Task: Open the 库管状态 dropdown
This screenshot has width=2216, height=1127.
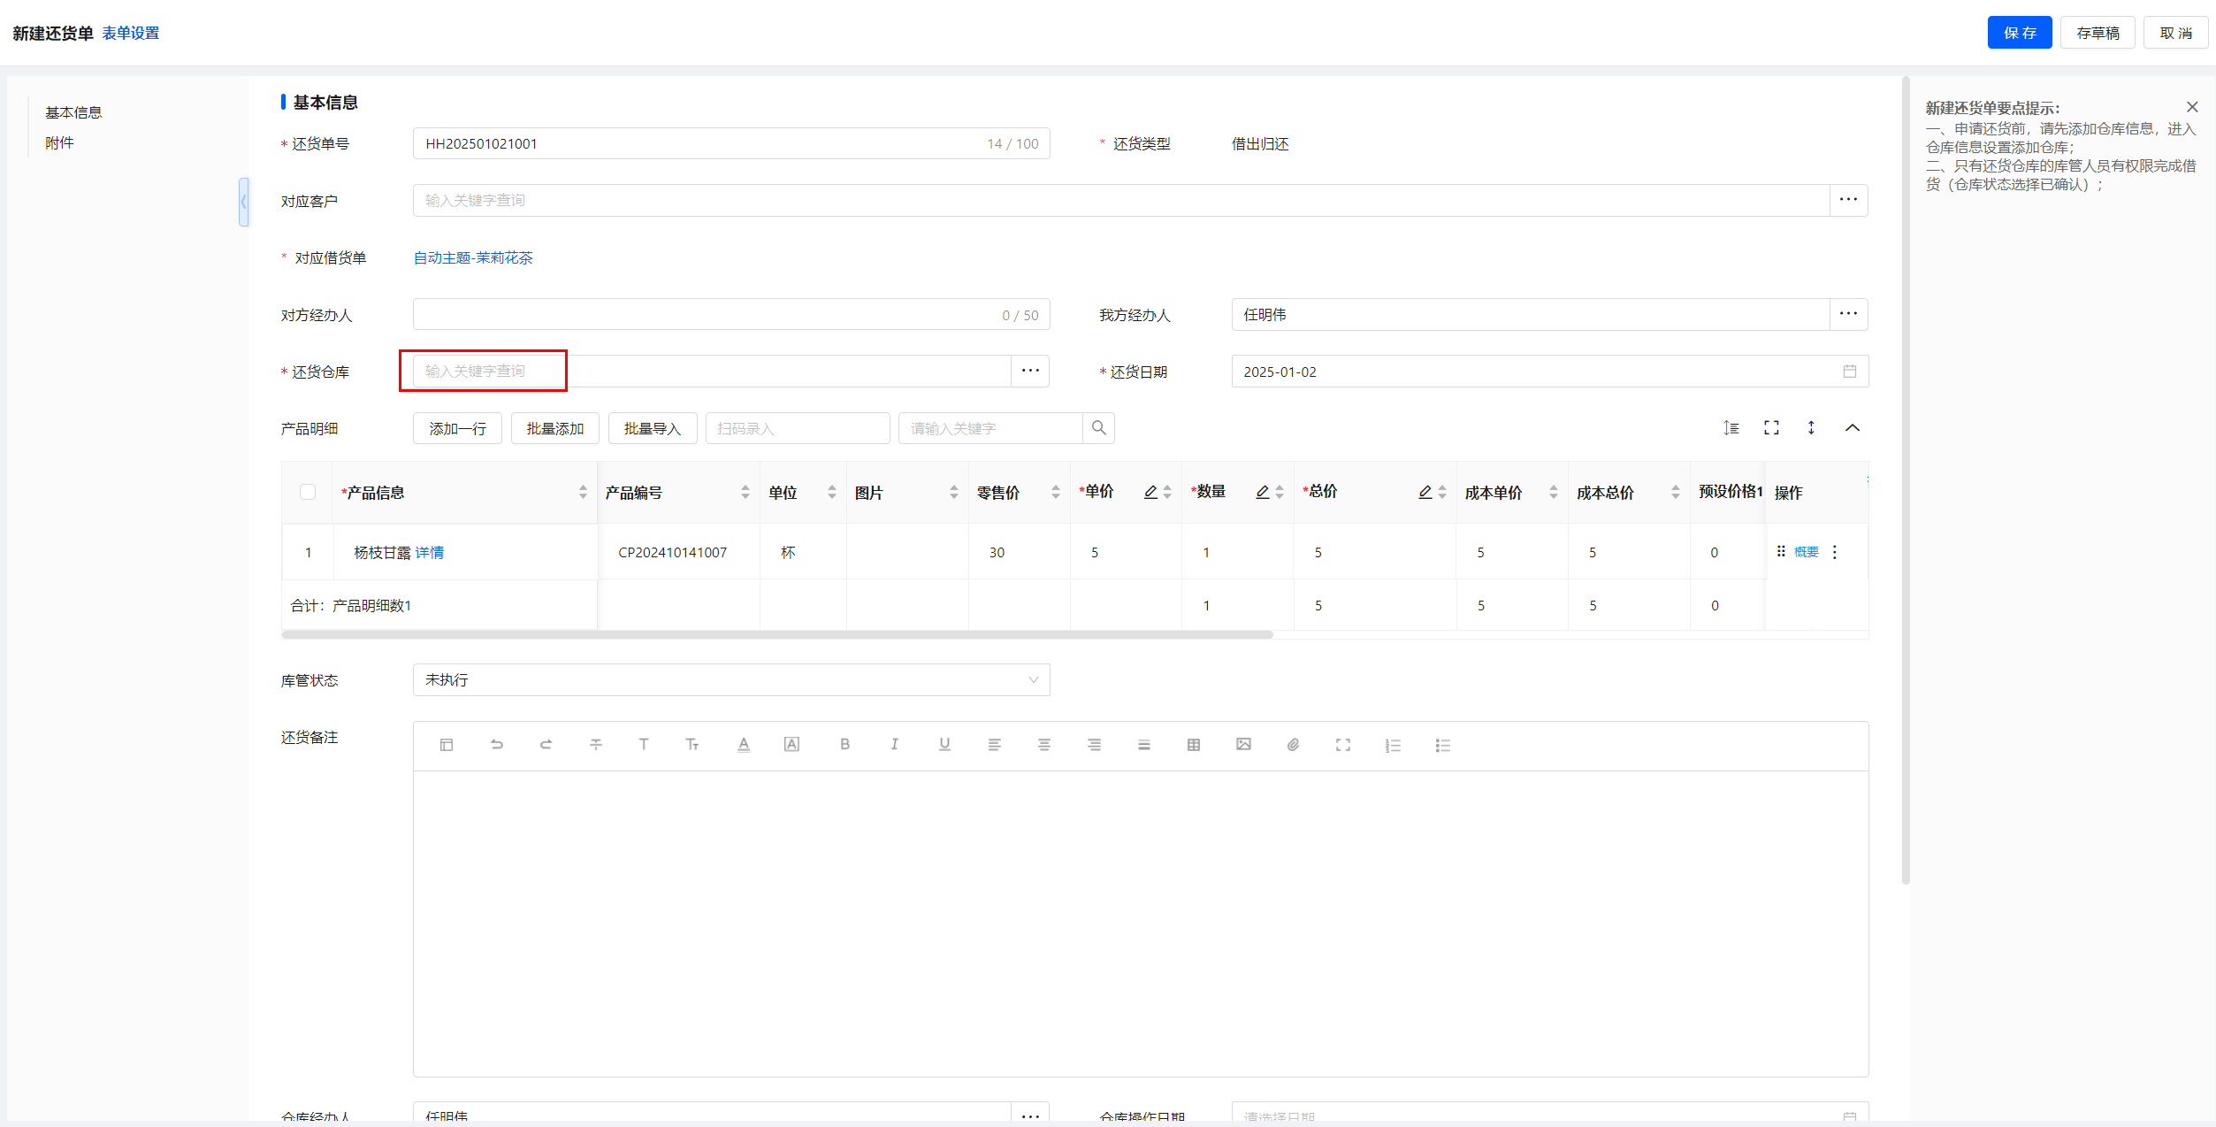Action: coord(730,679)
